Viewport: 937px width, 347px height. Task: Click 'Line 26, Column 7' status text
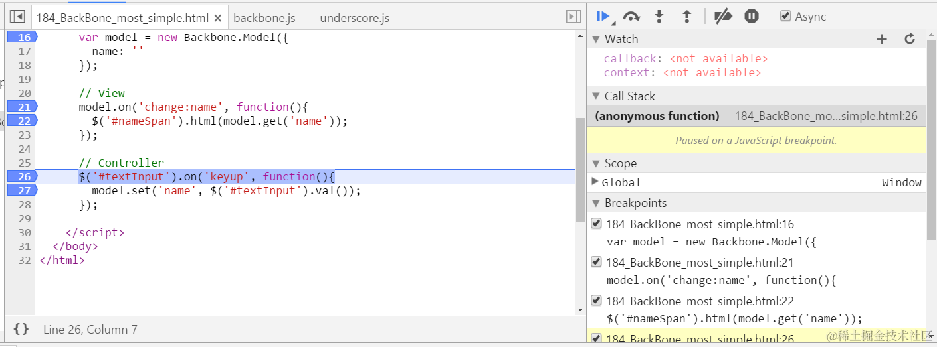90,329
